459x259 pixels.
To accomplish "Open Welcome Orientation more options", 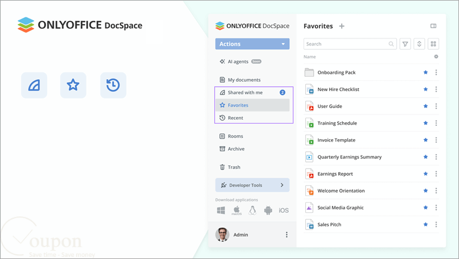I will pos(436,191).
